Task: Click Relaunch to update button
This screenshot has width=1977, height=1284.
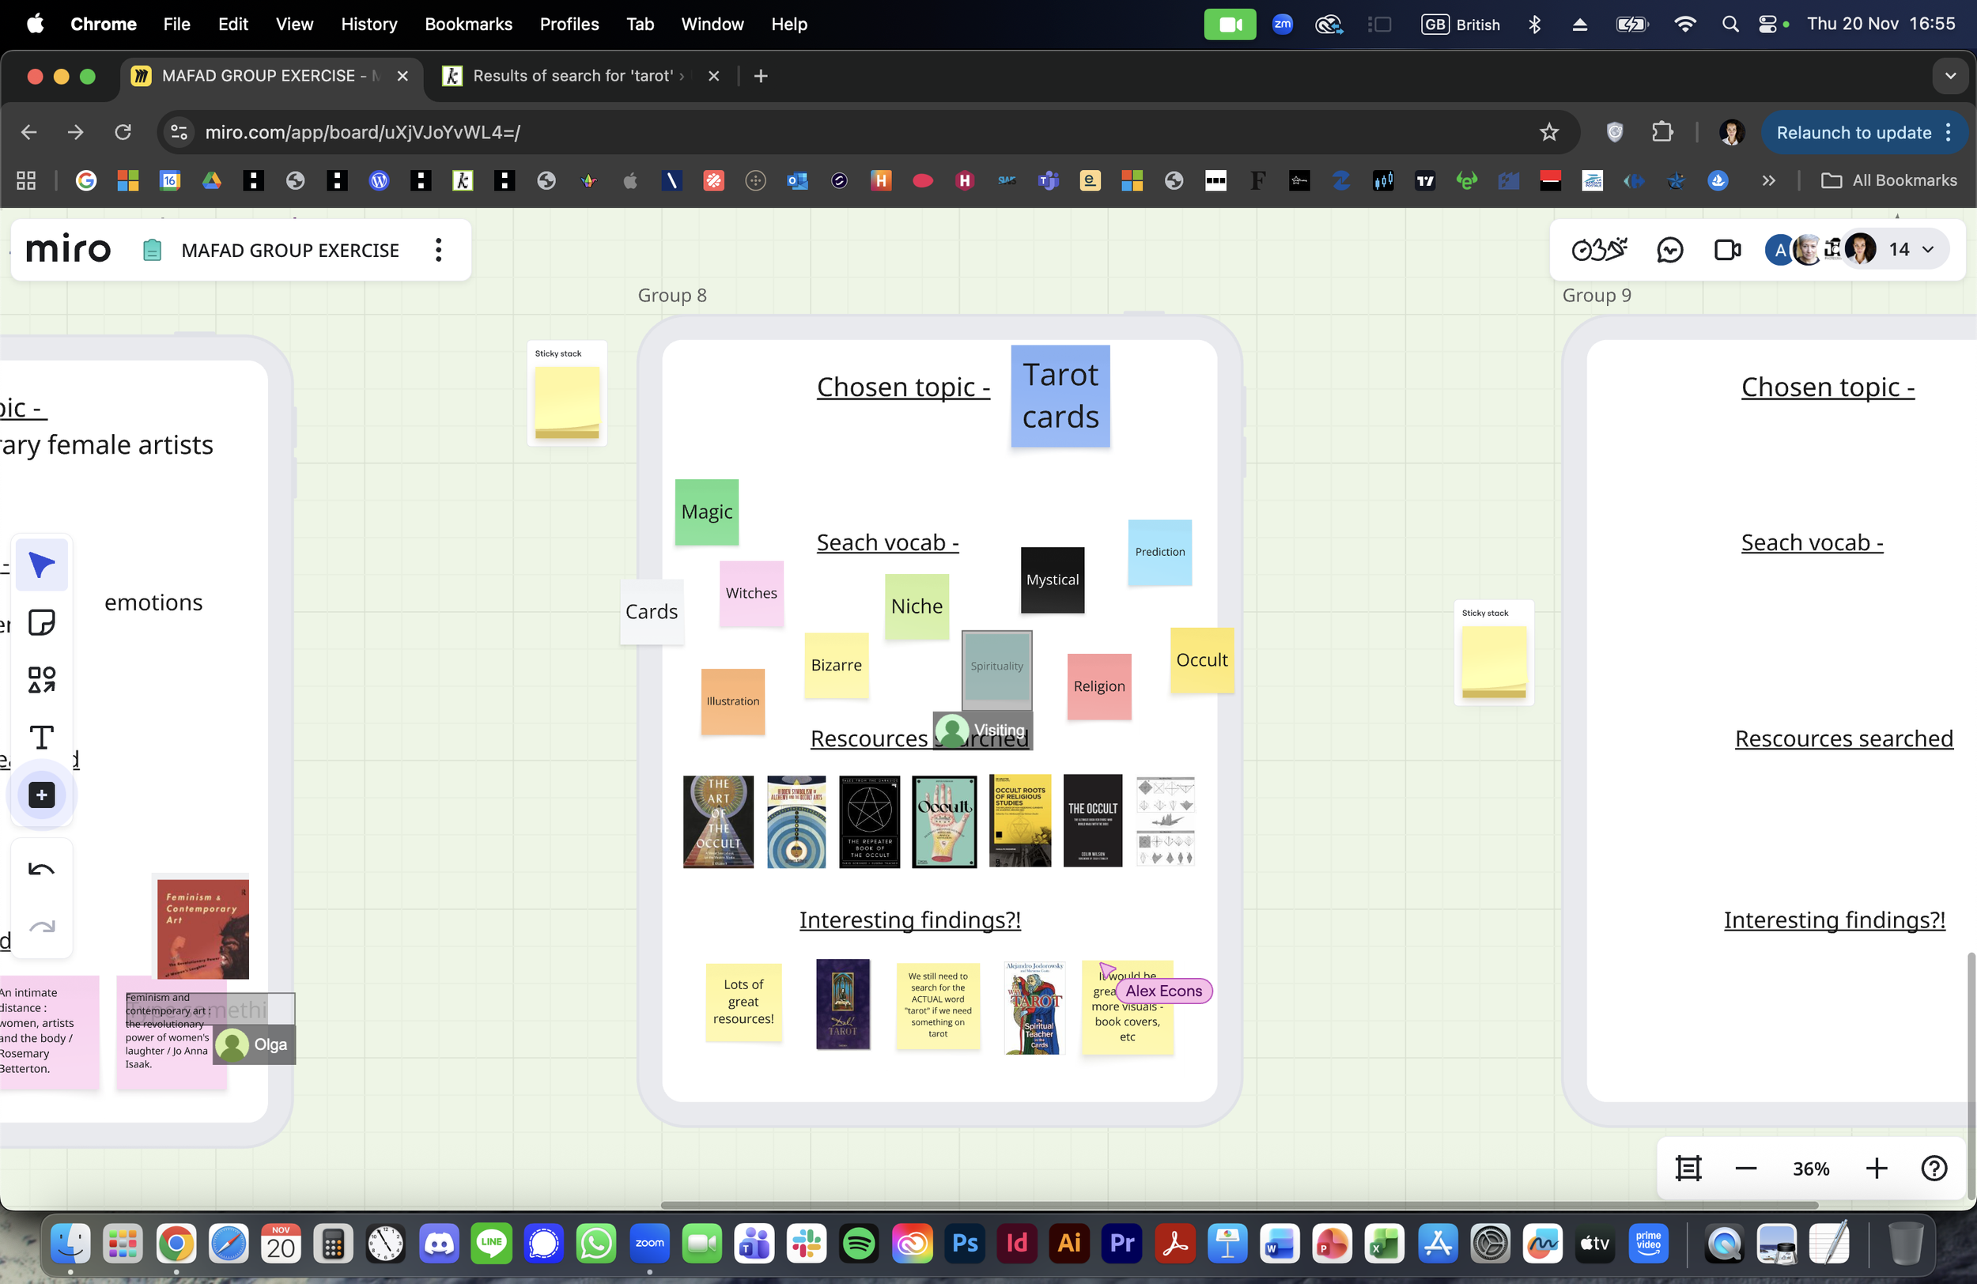Action: 1852,132
